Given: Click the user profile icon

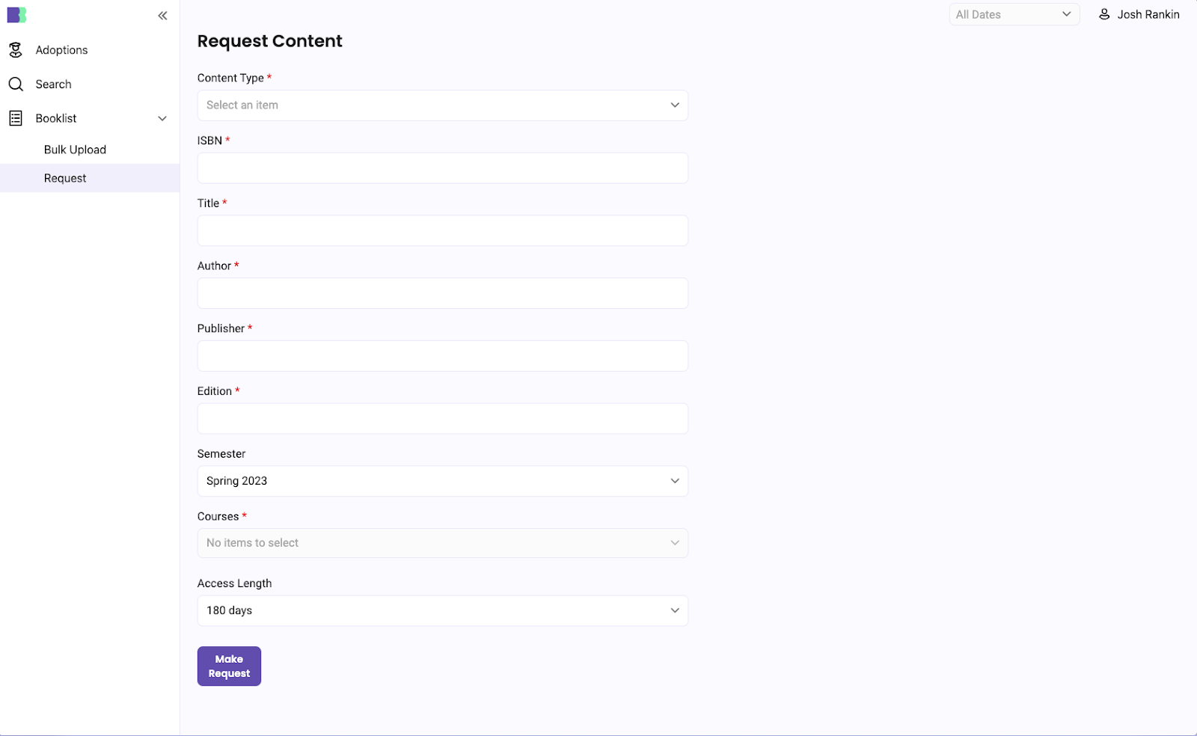Looking at the screenshot, I should pyautogui.click(x=1104, y=14).
